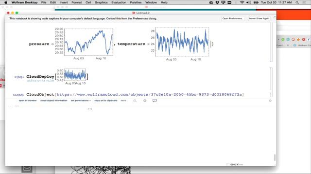
Task: Close the suggestions bar with right-end circle
Action: pyautogui.click(x=270, y=101)
